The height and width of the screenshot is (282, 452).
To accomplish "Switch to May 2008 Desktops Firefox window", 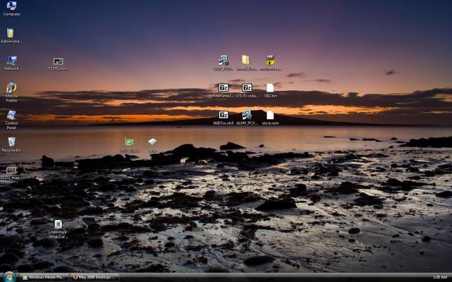I will click(95, 277).
